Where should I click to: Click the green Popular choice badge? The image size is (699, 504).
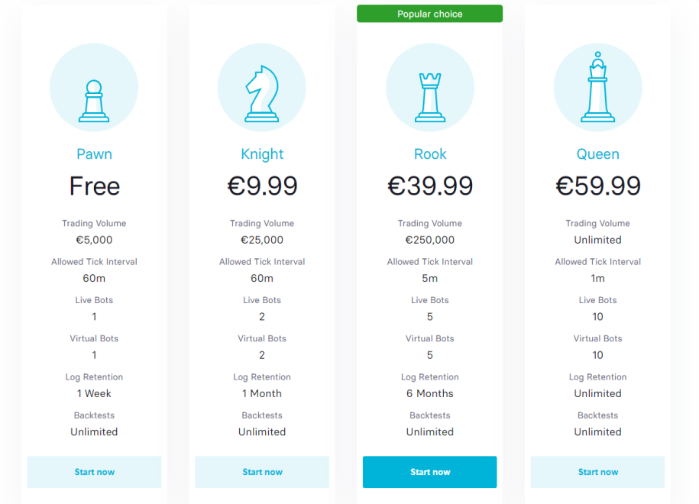pyautogui.click(x=430, y=14)
